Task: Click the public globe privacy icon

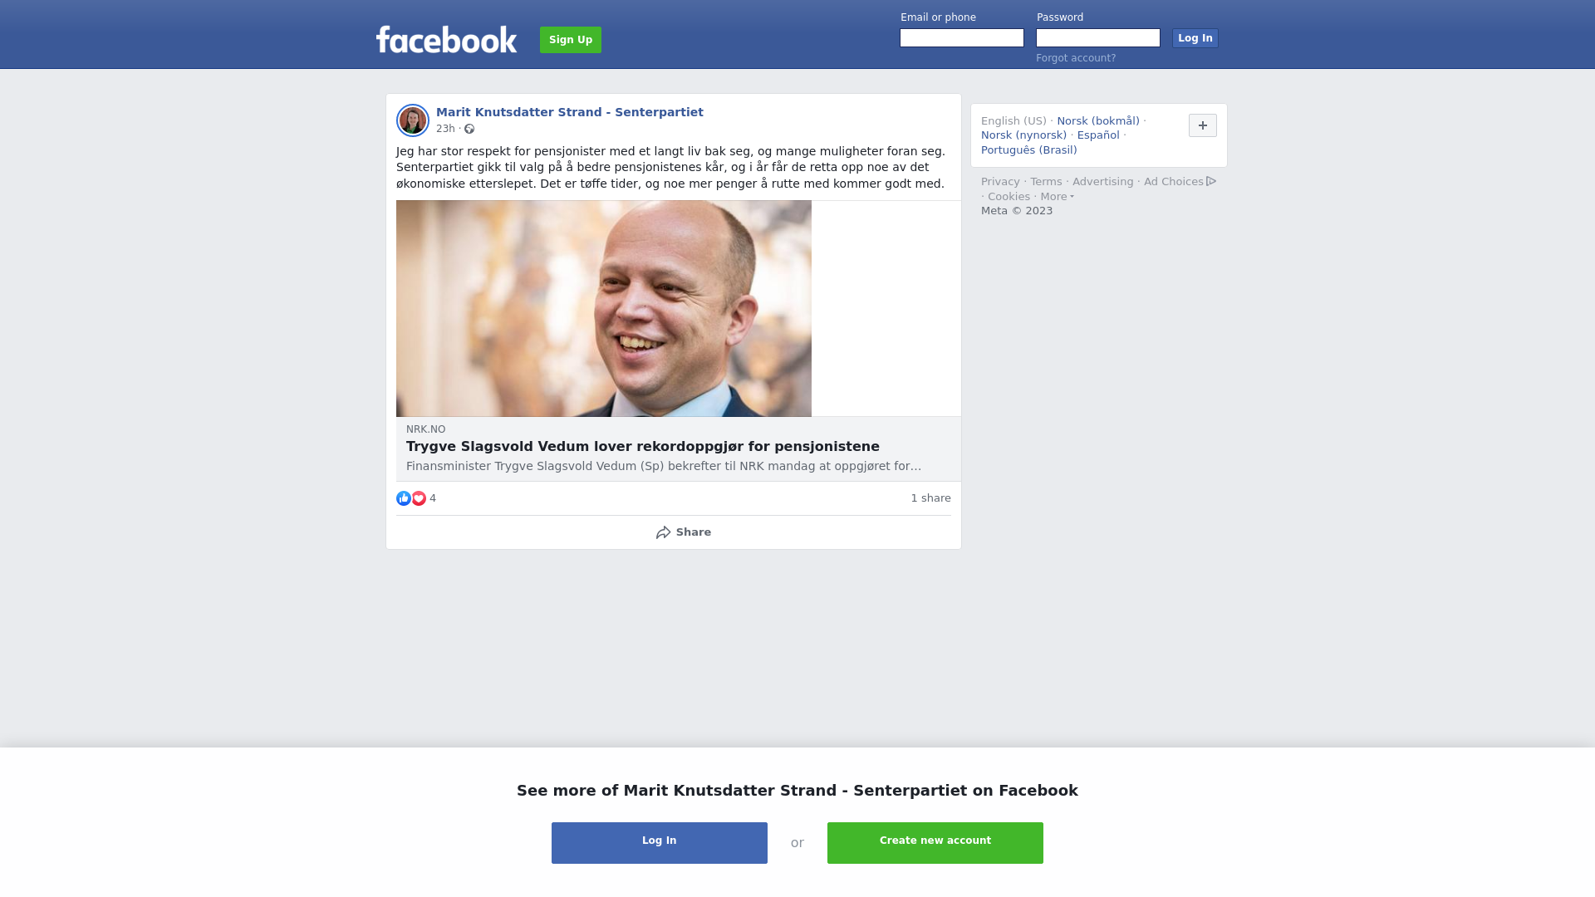Action: click(x=469, y=129)
